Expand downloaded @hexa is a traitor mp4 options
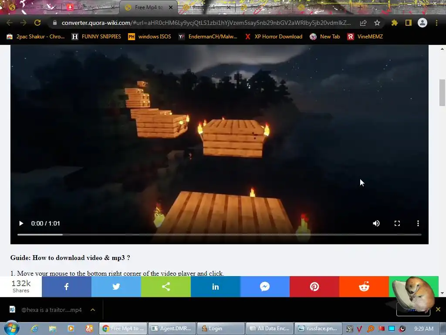Screen dimensions: 446x335 click(x=93, y=310)
